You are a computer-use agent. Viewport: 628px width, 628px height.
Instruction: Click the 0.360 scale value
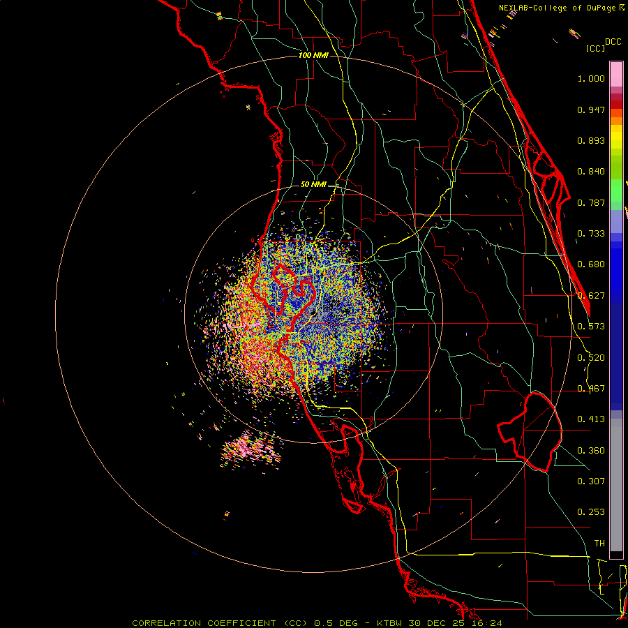click(x=591, y=451)
